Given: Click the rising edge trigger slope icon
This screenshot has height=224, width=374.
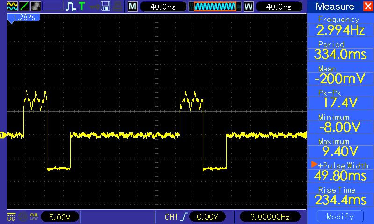Looking at the screenshot, I should [185, 217].
